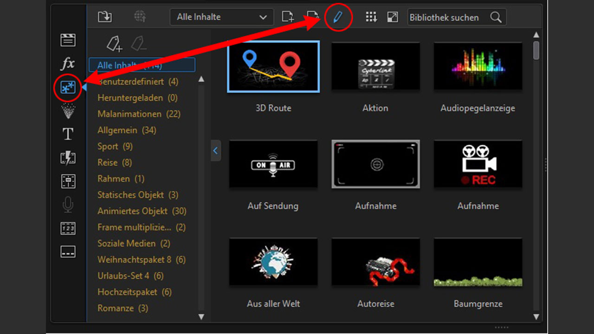
Task: Open the Chapter Room 123 icon
Action: [x=68, y=228]
